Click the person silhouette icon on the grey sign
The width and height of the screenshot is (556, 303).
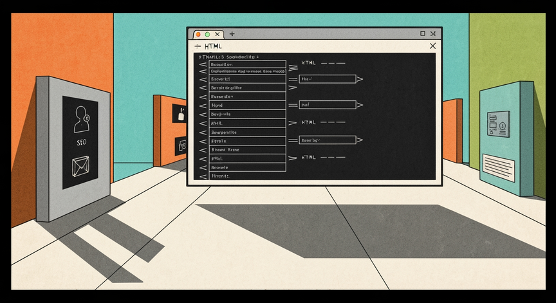tap(82, 120)
